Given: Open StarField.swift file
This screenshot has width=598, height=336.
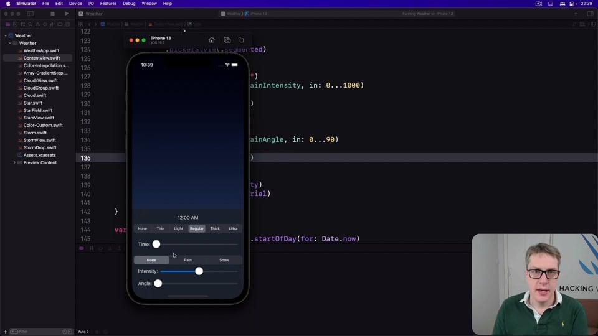Looking at the screenshot, I should tap(37, 111).
